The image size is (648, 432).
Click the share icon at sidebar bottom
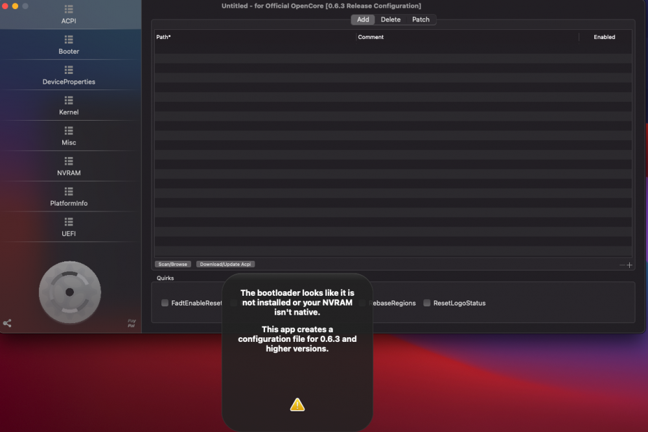point(7,323)
